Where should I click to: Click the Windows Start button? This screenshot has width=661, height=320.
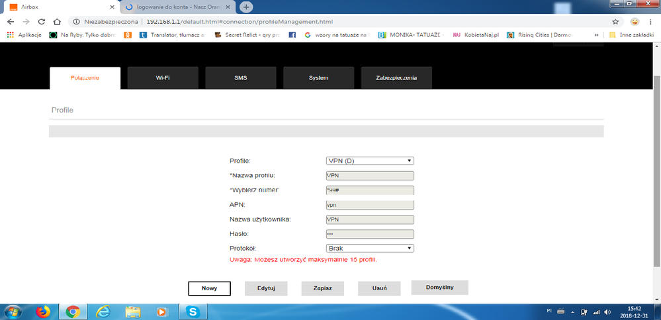pos(13,311)
